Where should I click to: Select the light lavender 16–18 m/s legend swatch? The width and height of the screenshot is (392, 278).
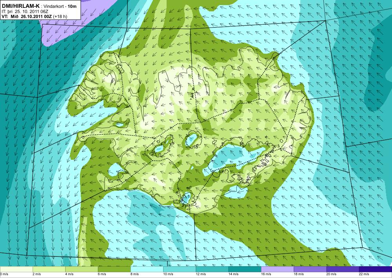pos(278,269)
